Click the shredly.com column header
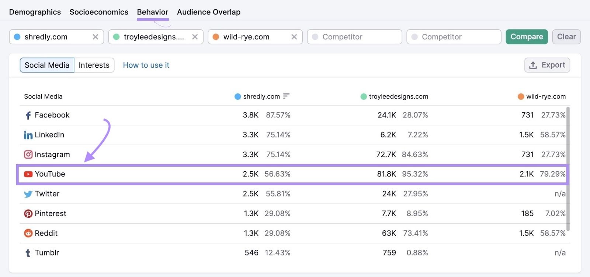The width and height of the screenshot is (590, 277). click(x=261, y=96)
